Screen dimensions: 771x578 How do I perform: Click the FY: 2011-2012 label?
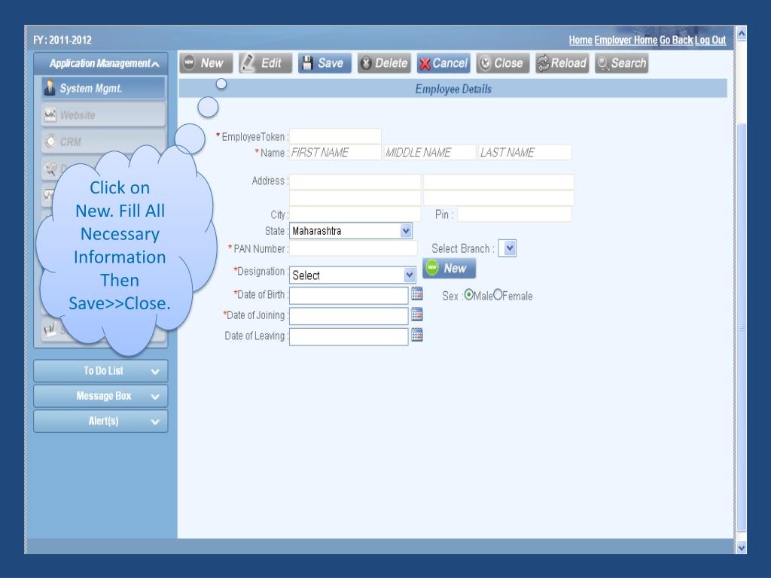tap(62, 41)
